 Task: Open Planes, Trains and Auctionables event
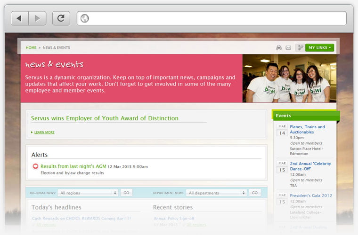coord(307,129)
